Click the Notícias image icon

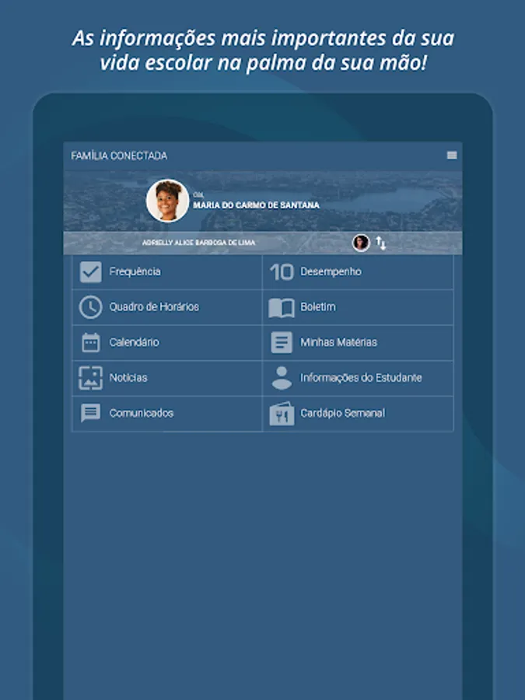(91, 378)
